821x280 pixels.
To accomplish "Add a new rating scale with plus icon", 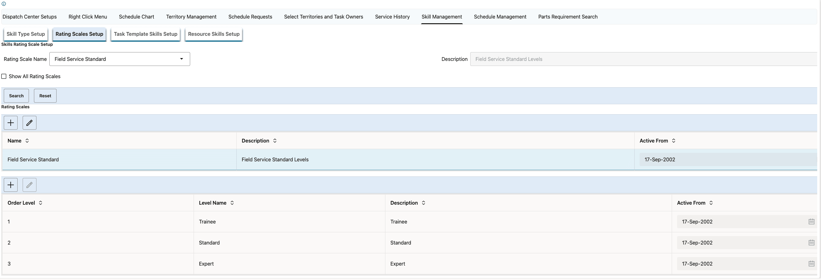I will (x=10, y=123).
